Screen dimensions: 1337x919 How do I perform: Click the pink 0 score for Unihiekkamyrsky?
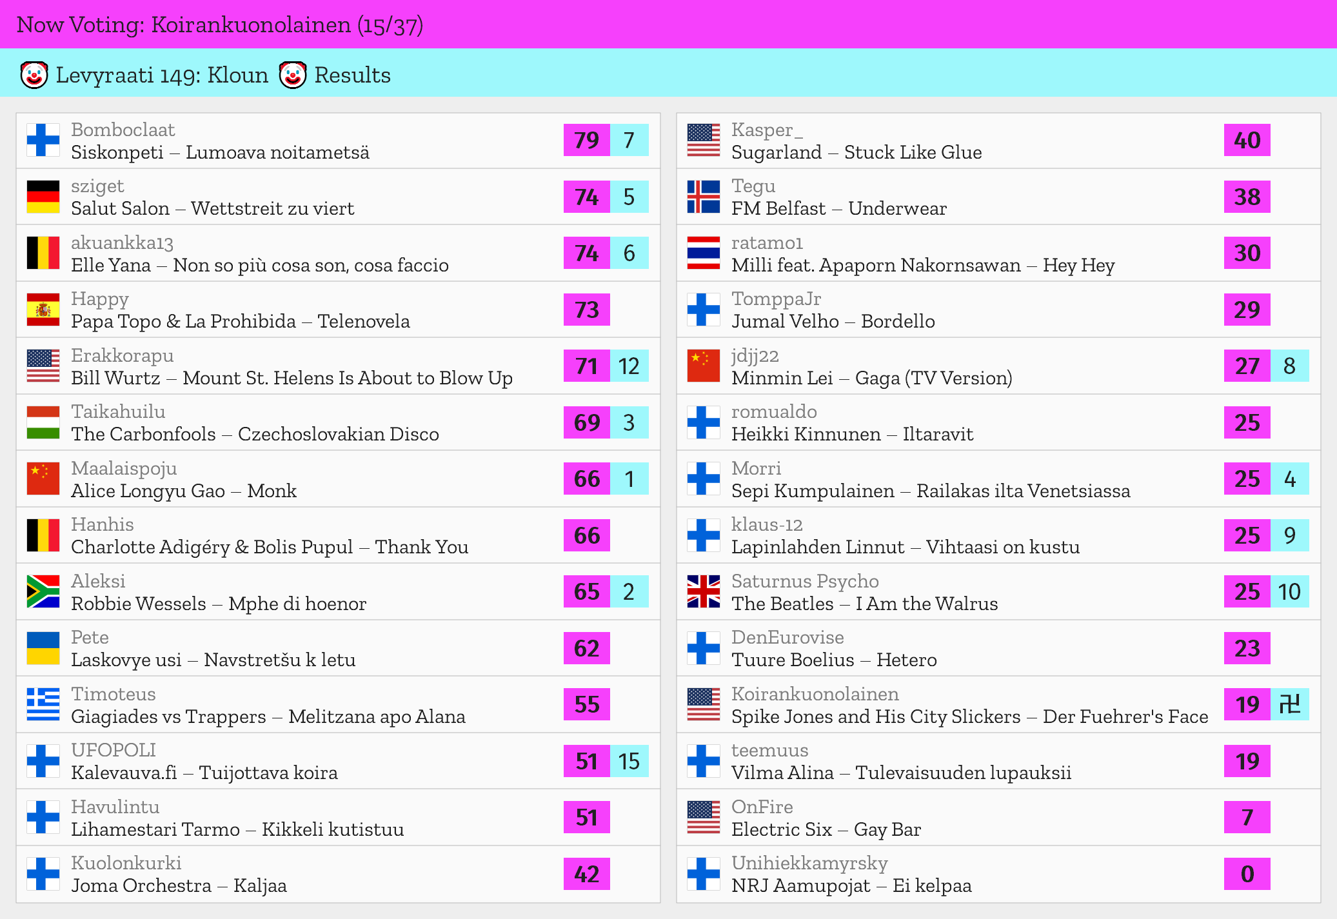tap(1247, 874)
